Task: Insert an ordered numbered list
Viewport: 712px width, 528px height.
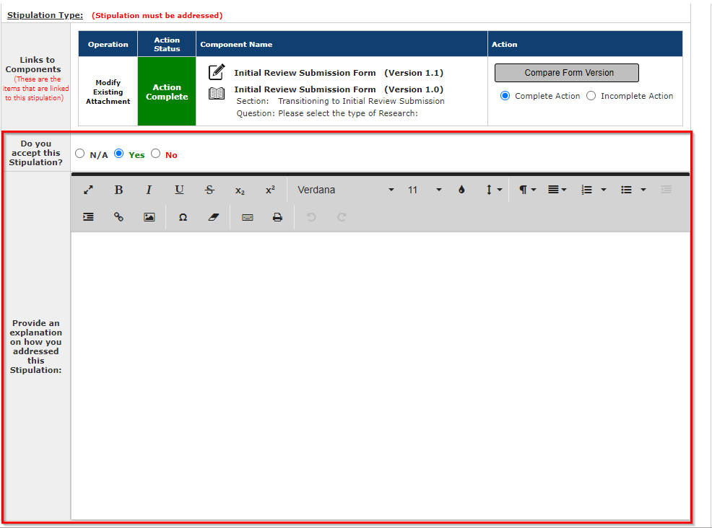Action: 586,190
